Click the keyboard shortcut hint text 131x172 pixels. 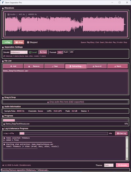(104, 43)
